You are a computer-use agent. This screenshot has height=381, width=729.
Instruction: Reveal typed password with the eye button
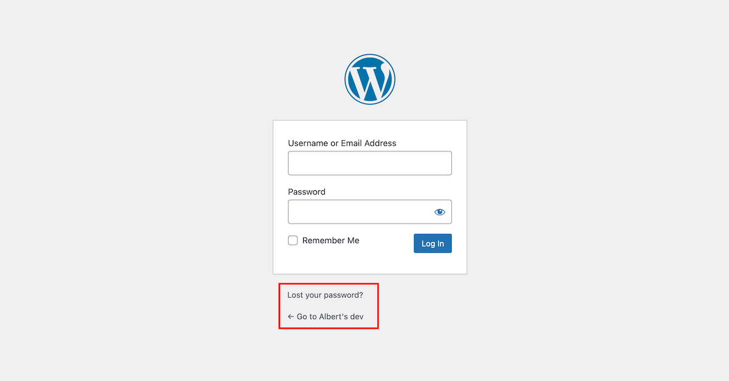(x=440, y=212)
